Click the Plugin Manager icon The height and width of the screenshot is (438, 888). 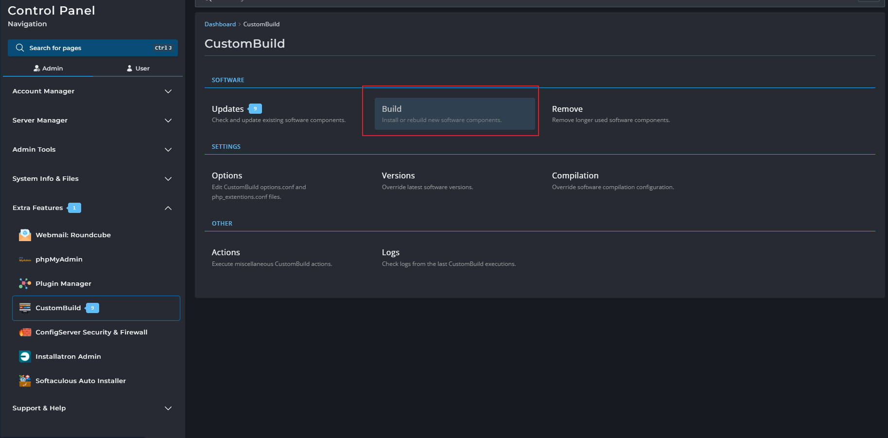(25, 283)
